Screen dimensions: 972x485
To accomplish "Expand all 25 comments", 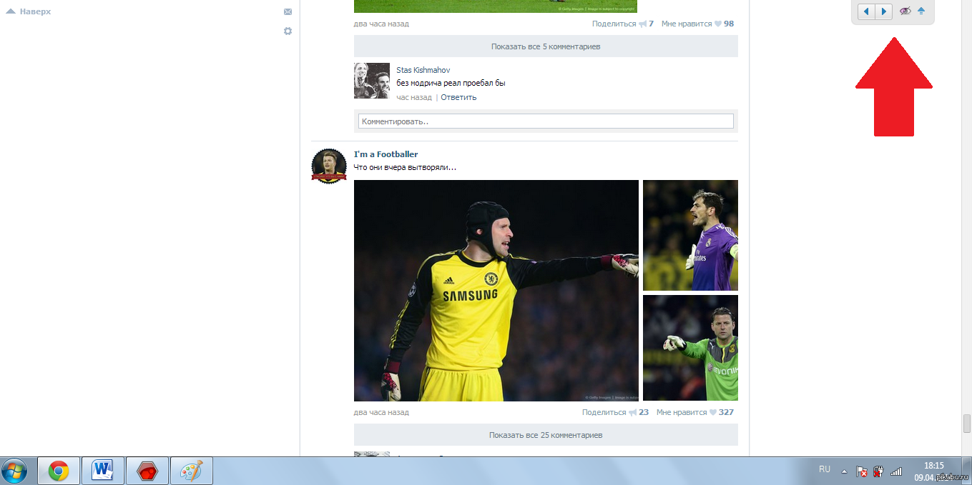I will (546, 435).
